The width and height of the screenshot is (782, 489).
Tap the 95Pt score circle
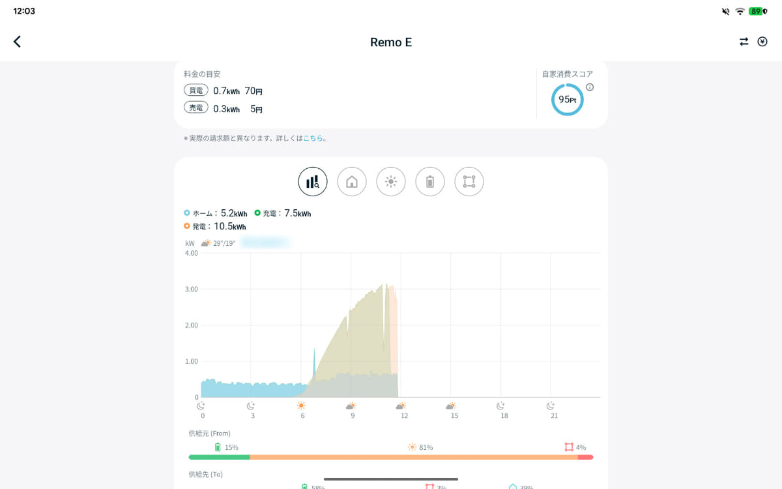click(567, 99)
